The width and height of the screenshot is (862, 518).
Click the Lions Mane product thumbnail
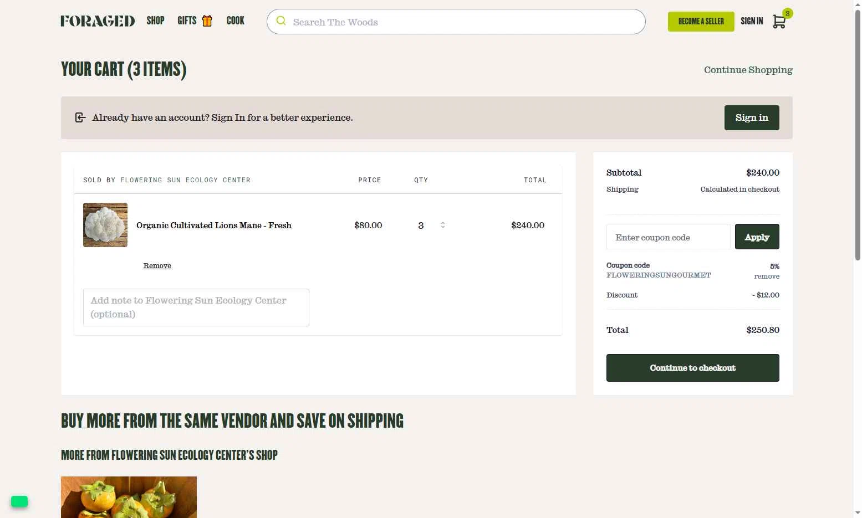[x=105, y=225]
